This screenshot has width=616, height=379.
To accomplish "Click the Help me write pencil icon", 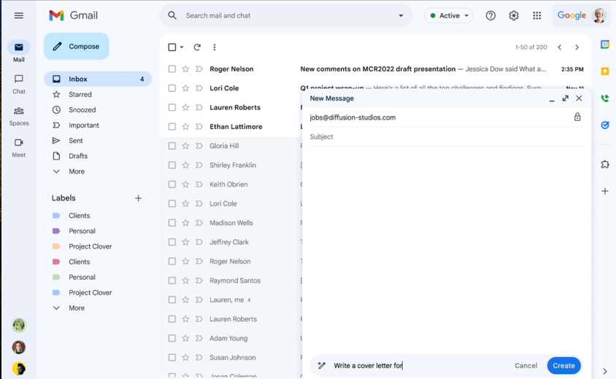I will 322,366.
